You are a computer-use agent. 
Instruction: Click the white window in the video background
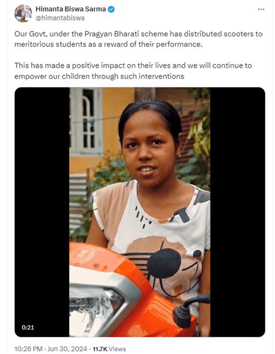point(86,121)
